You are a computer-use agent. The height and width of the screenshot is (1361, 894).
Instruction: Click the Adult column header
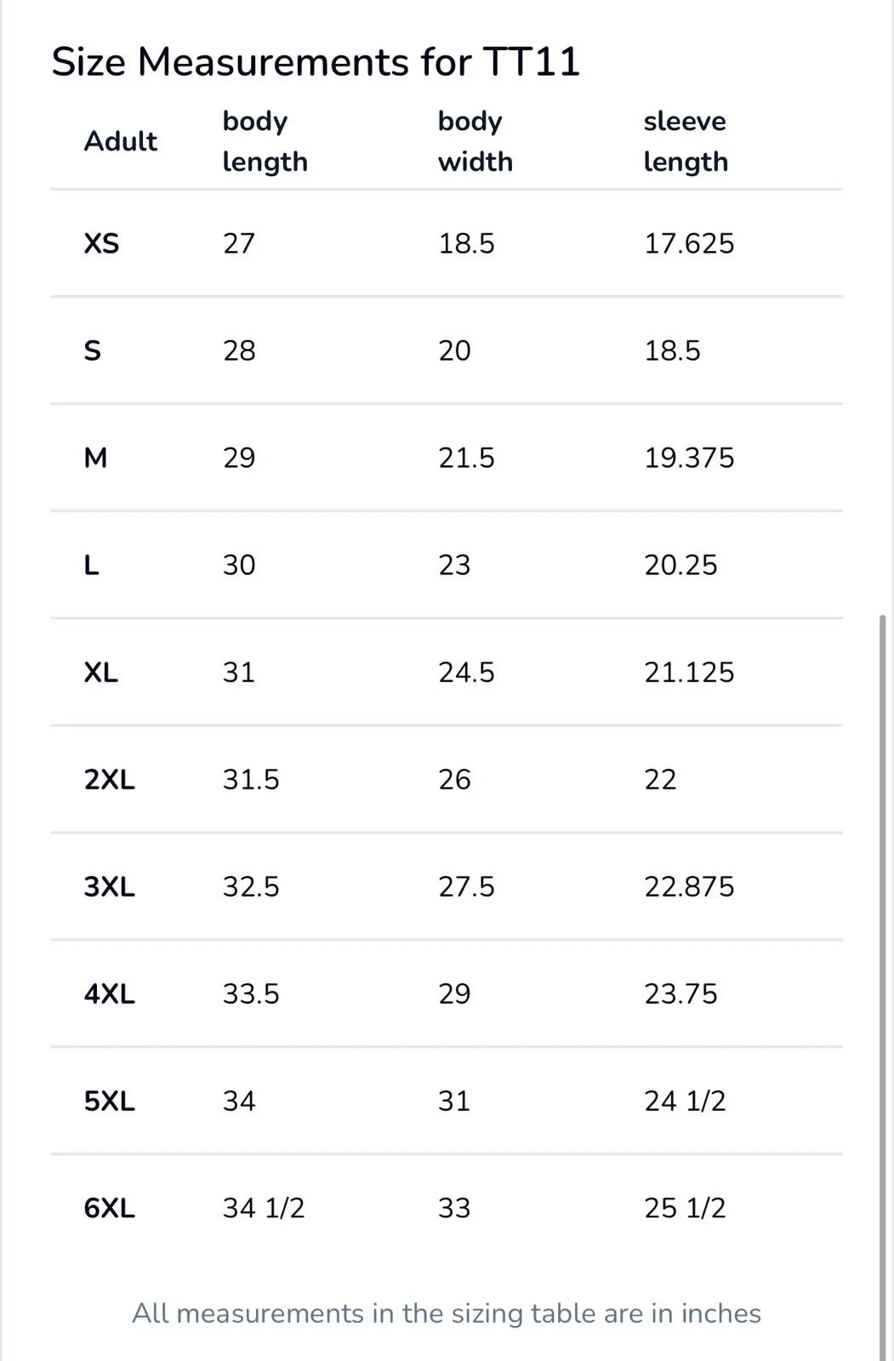point(121,141)
